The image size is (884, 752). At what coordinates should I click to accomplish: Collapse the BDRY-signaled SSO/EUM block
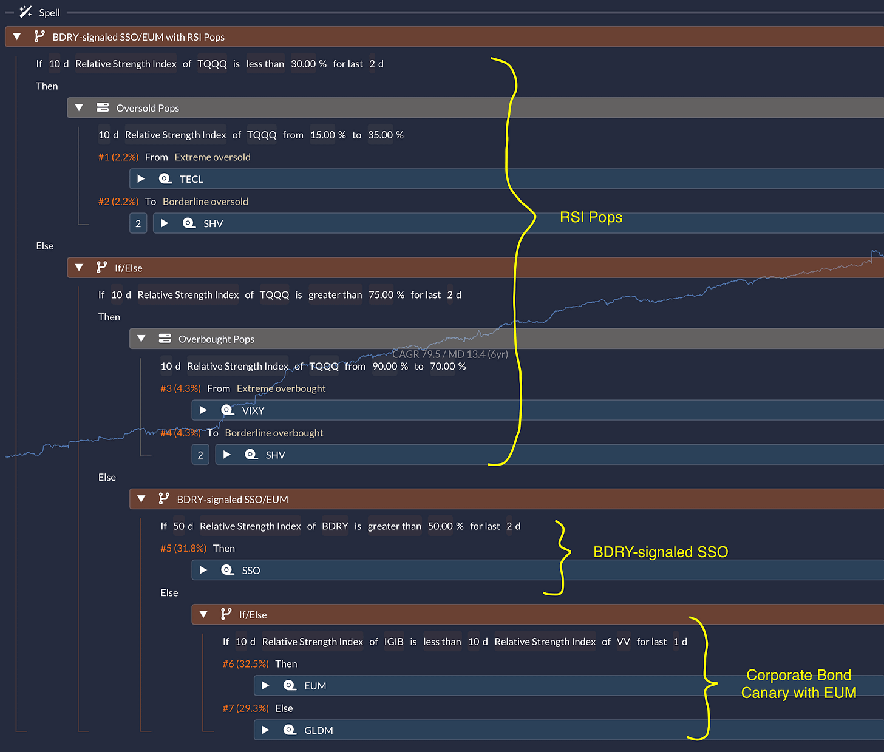[141, 498]
